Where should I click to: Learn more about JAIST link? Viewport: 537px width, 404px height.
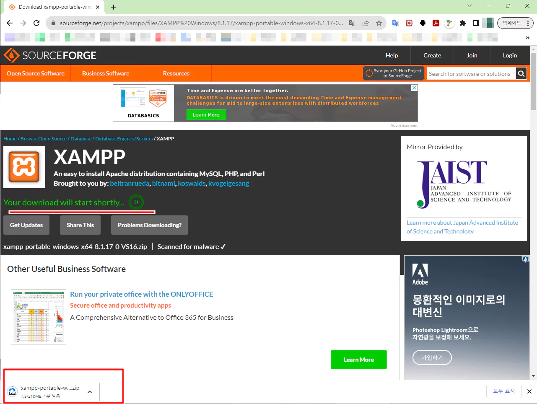point(462,227)
